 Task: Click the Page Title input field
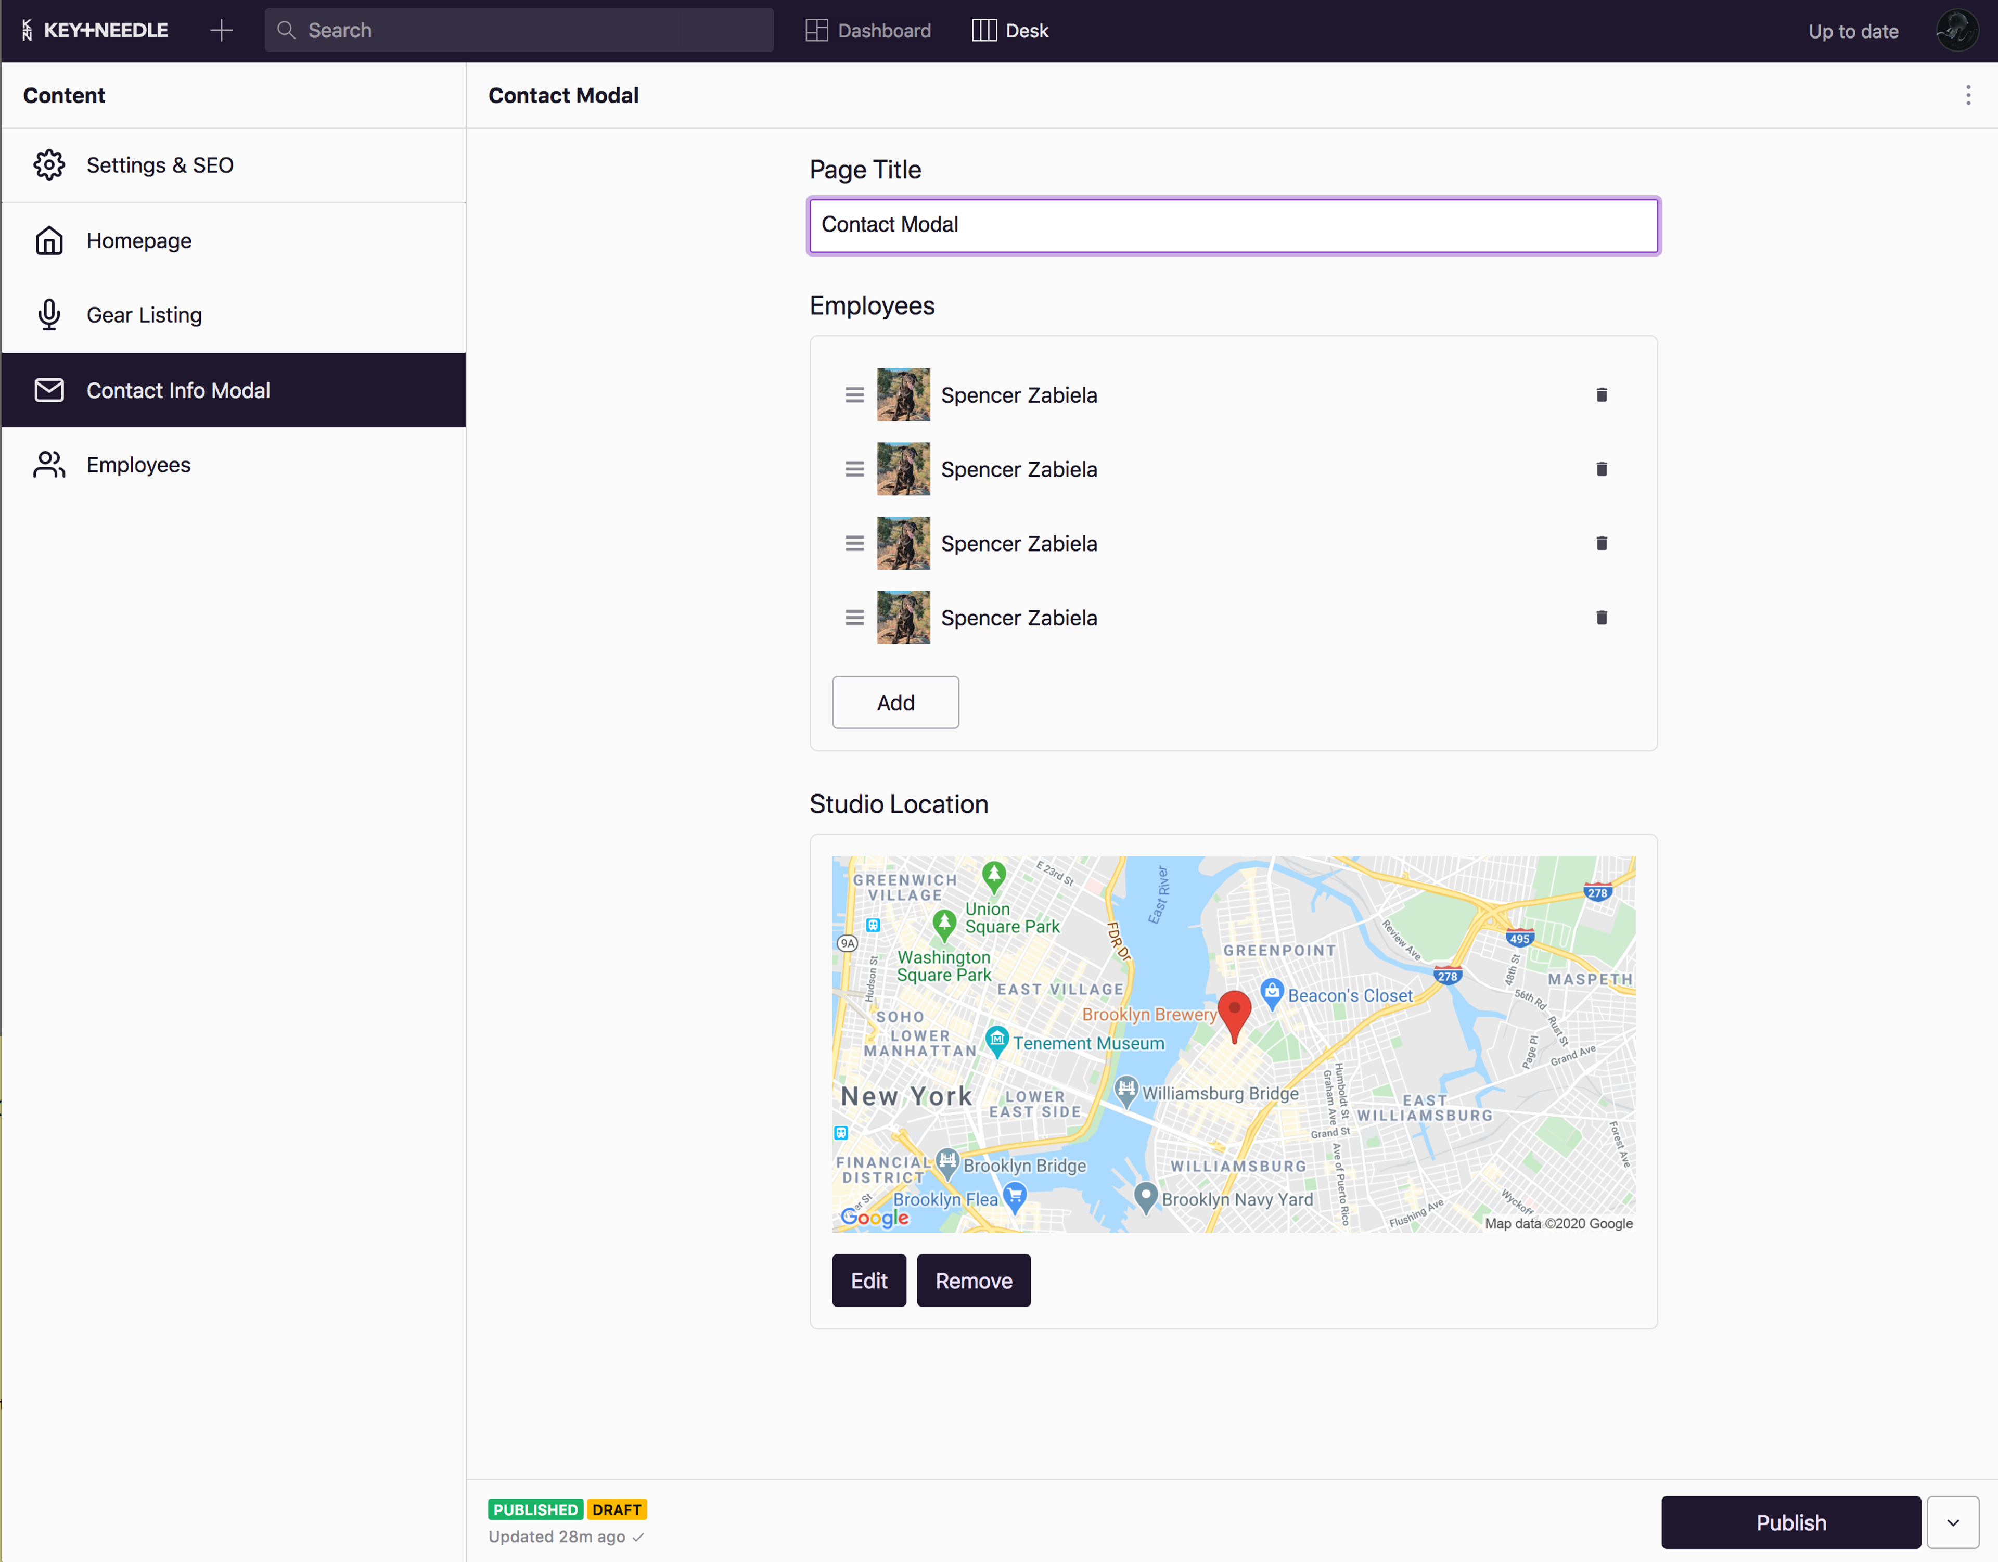point(1233,225)
